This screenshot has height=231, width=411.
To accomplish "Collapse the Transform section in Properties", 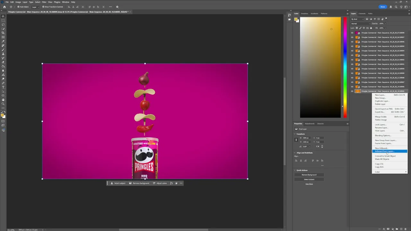I will coord(295,134).
